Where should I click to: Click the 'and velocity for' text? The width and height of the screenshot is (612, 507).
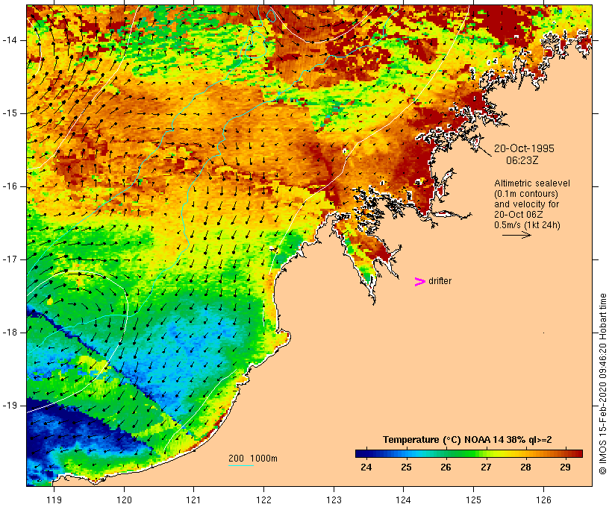tap(526, 204)
